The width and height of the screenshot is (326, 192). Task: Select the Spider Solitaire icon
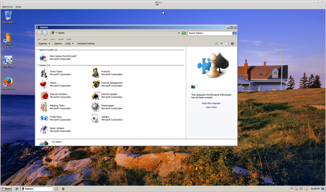(x=44, y=130)
